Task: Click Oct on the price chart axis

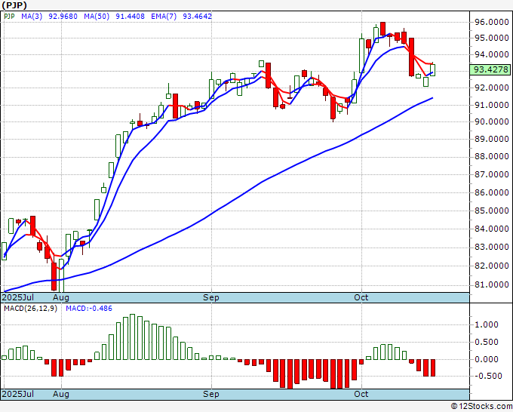Action: (361, 297)
